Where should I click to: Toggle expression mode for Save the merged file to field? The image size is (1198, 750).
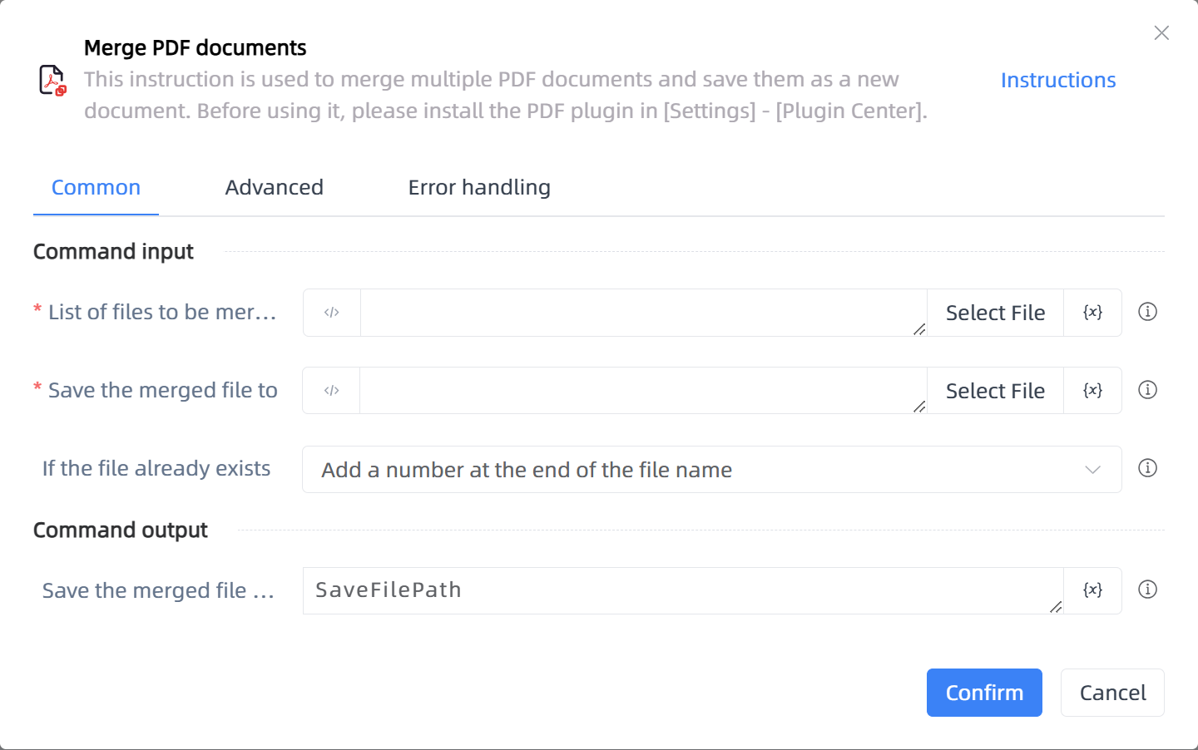332,391
